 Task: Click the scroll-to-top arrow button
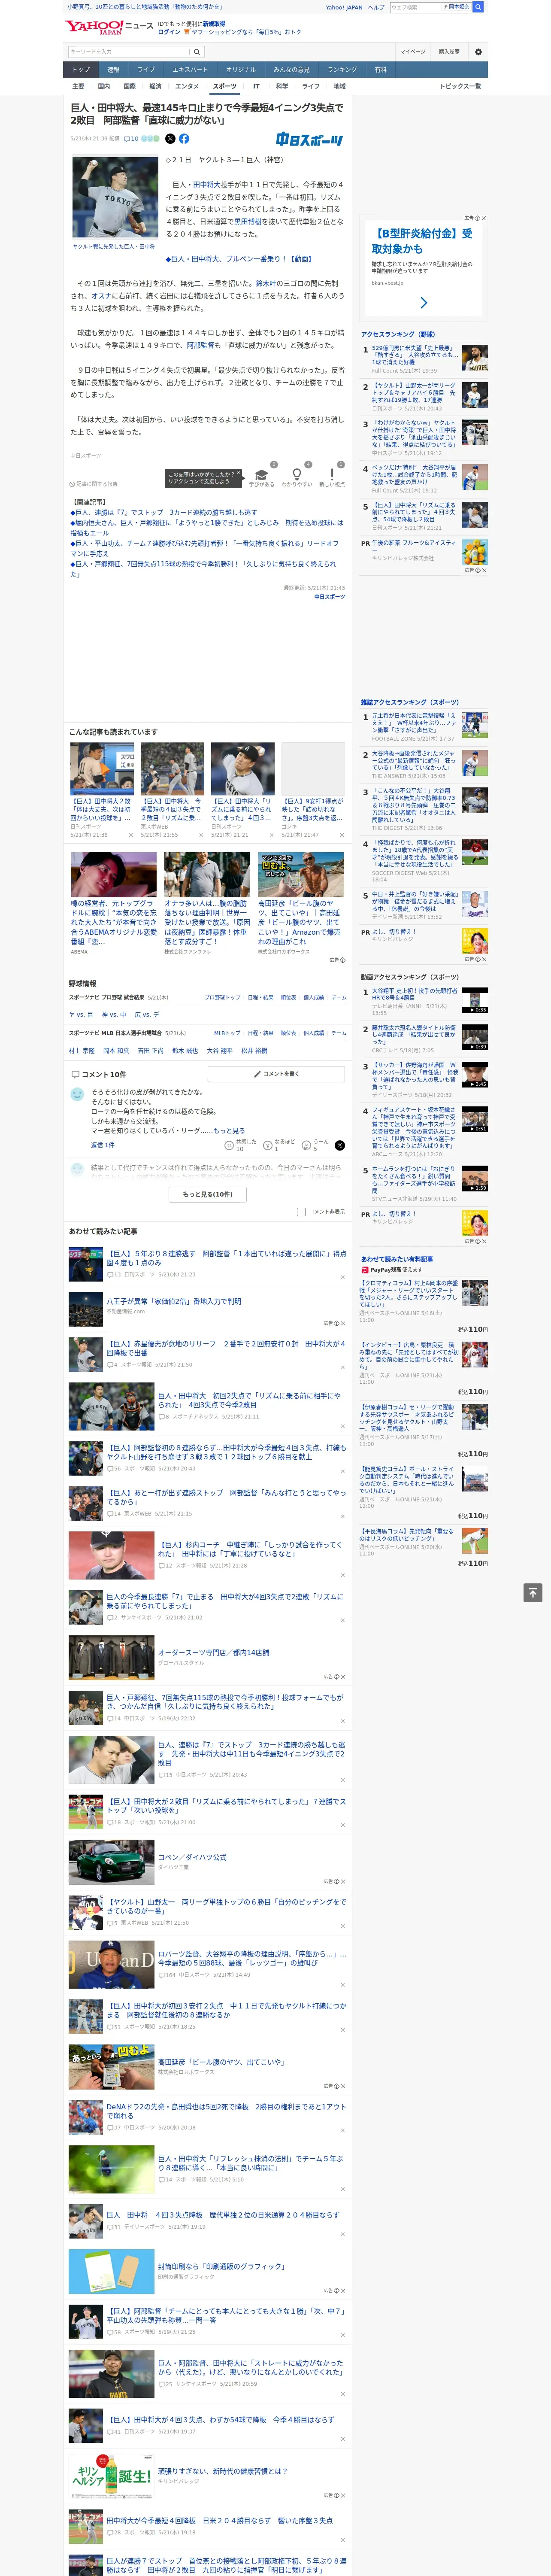tap(533, 1592)
